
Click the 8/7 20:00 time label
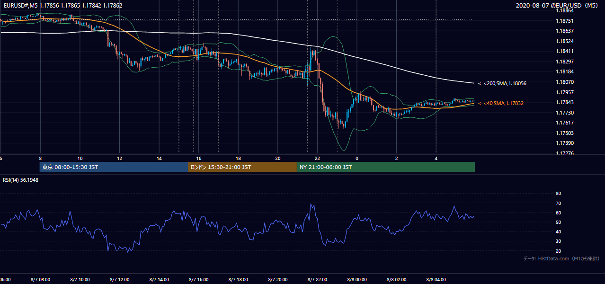click(277, 280)
